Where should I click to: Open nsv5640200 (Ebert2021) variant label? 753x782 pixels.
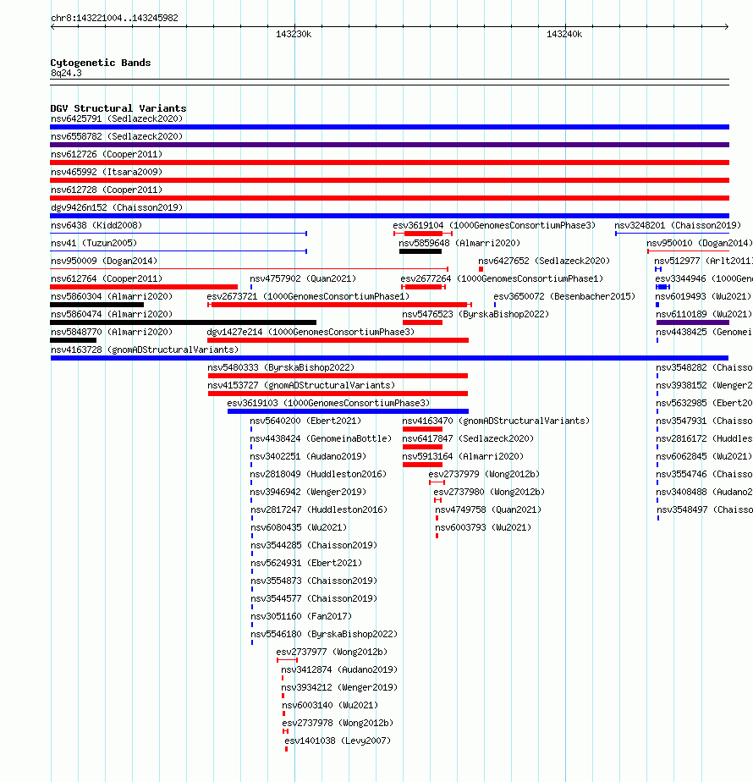point(305,421)
